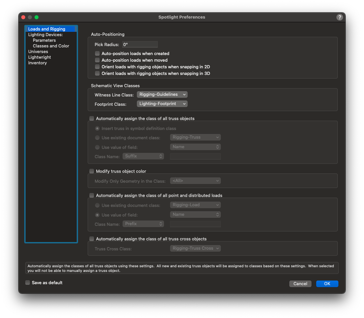The width and height of the screenshot is (364, 318).
Task: Go to the Lightwright preferences section
Action: [40, 57]
